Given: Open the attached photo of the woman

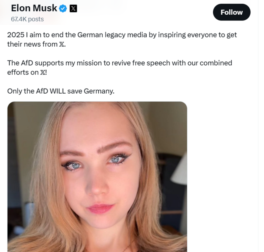Looking at the screenshot, I should point(97,176).
